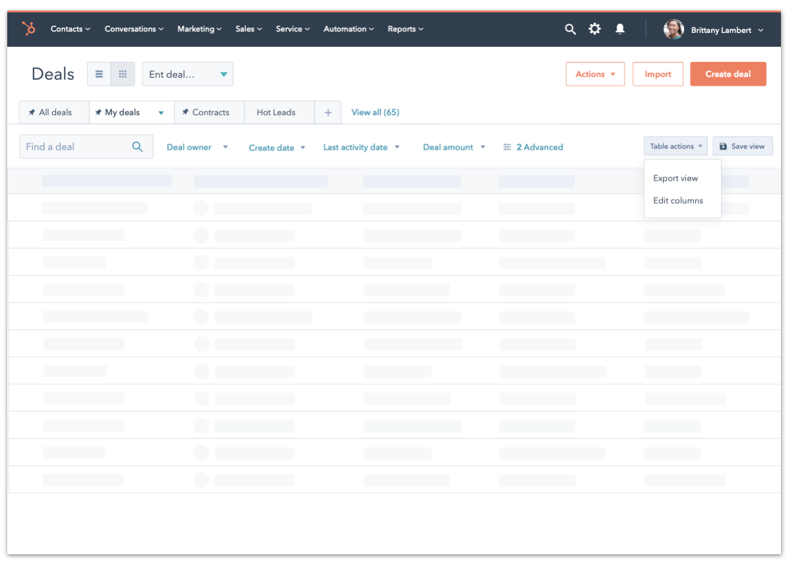
Task: Open notifications bell icon
Action: click(620, 29)
